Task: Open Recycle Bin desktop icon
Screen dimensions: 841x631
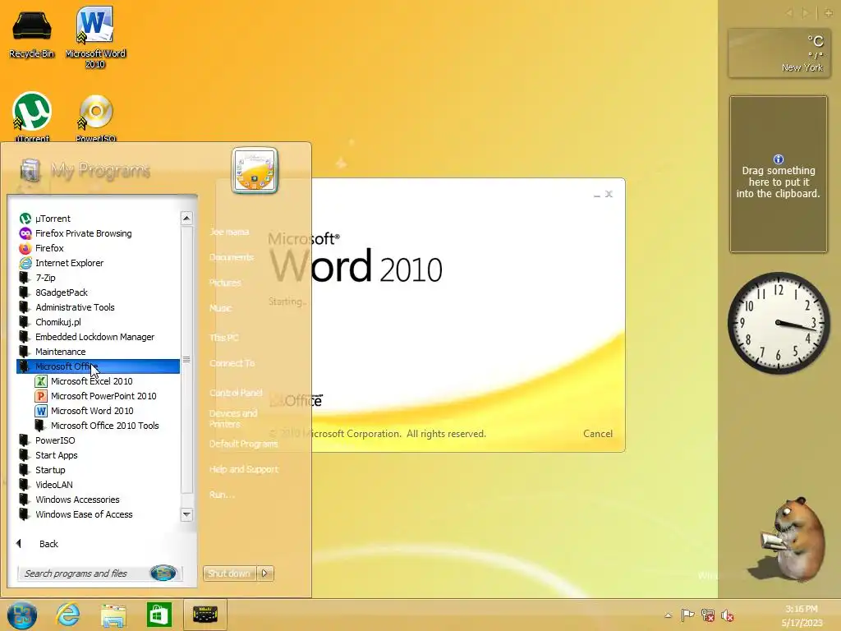Action: pyautogui.click(x=32, y=33)
